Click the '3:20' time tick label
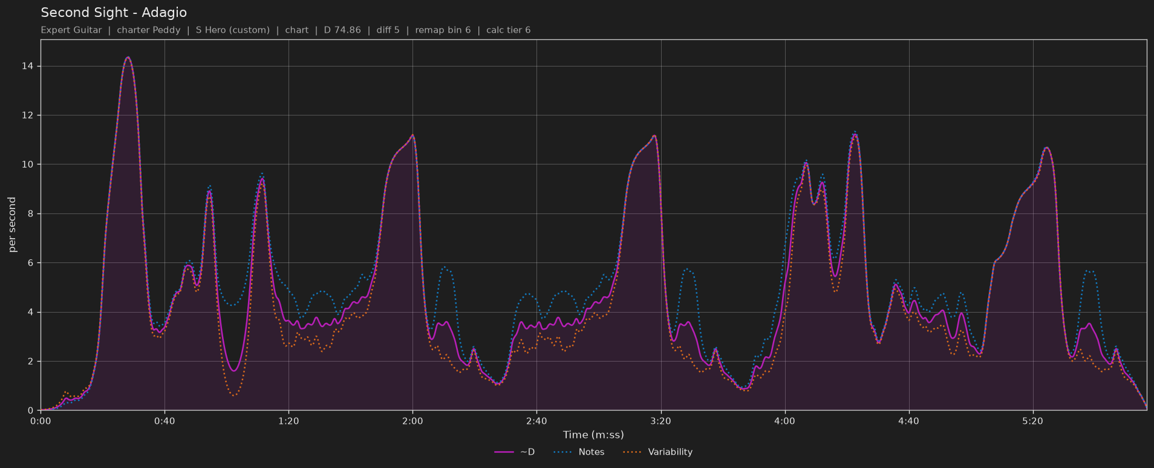The image size is (1154, 468). click(660, 421)
